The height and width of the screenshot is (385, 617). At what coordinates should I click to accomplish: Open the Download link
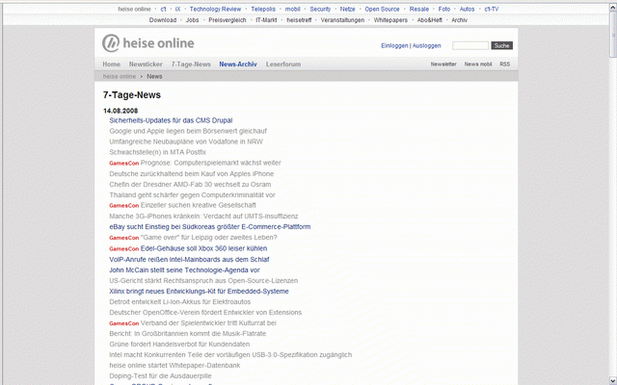coord(163,20)
